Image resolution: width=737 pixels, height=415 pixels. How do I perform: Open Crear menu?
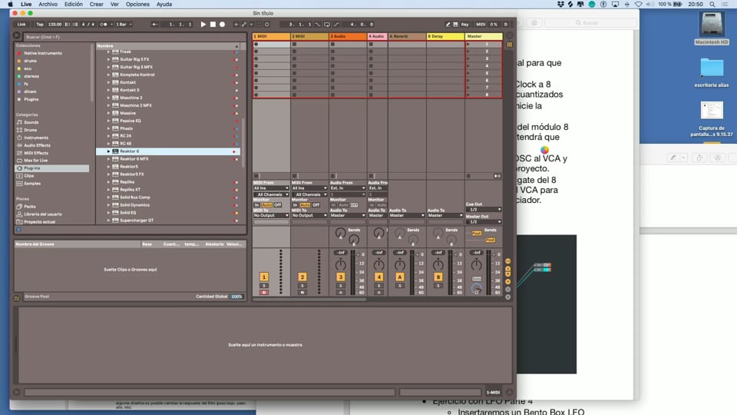click(97, 5)
